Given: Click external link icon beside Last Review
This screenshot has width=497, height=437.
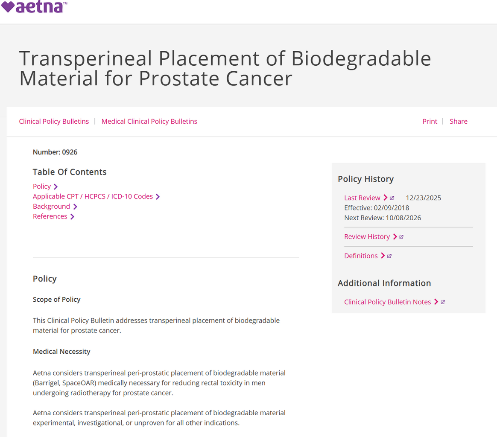Looking at the screenshot, I should coord(392,198).
